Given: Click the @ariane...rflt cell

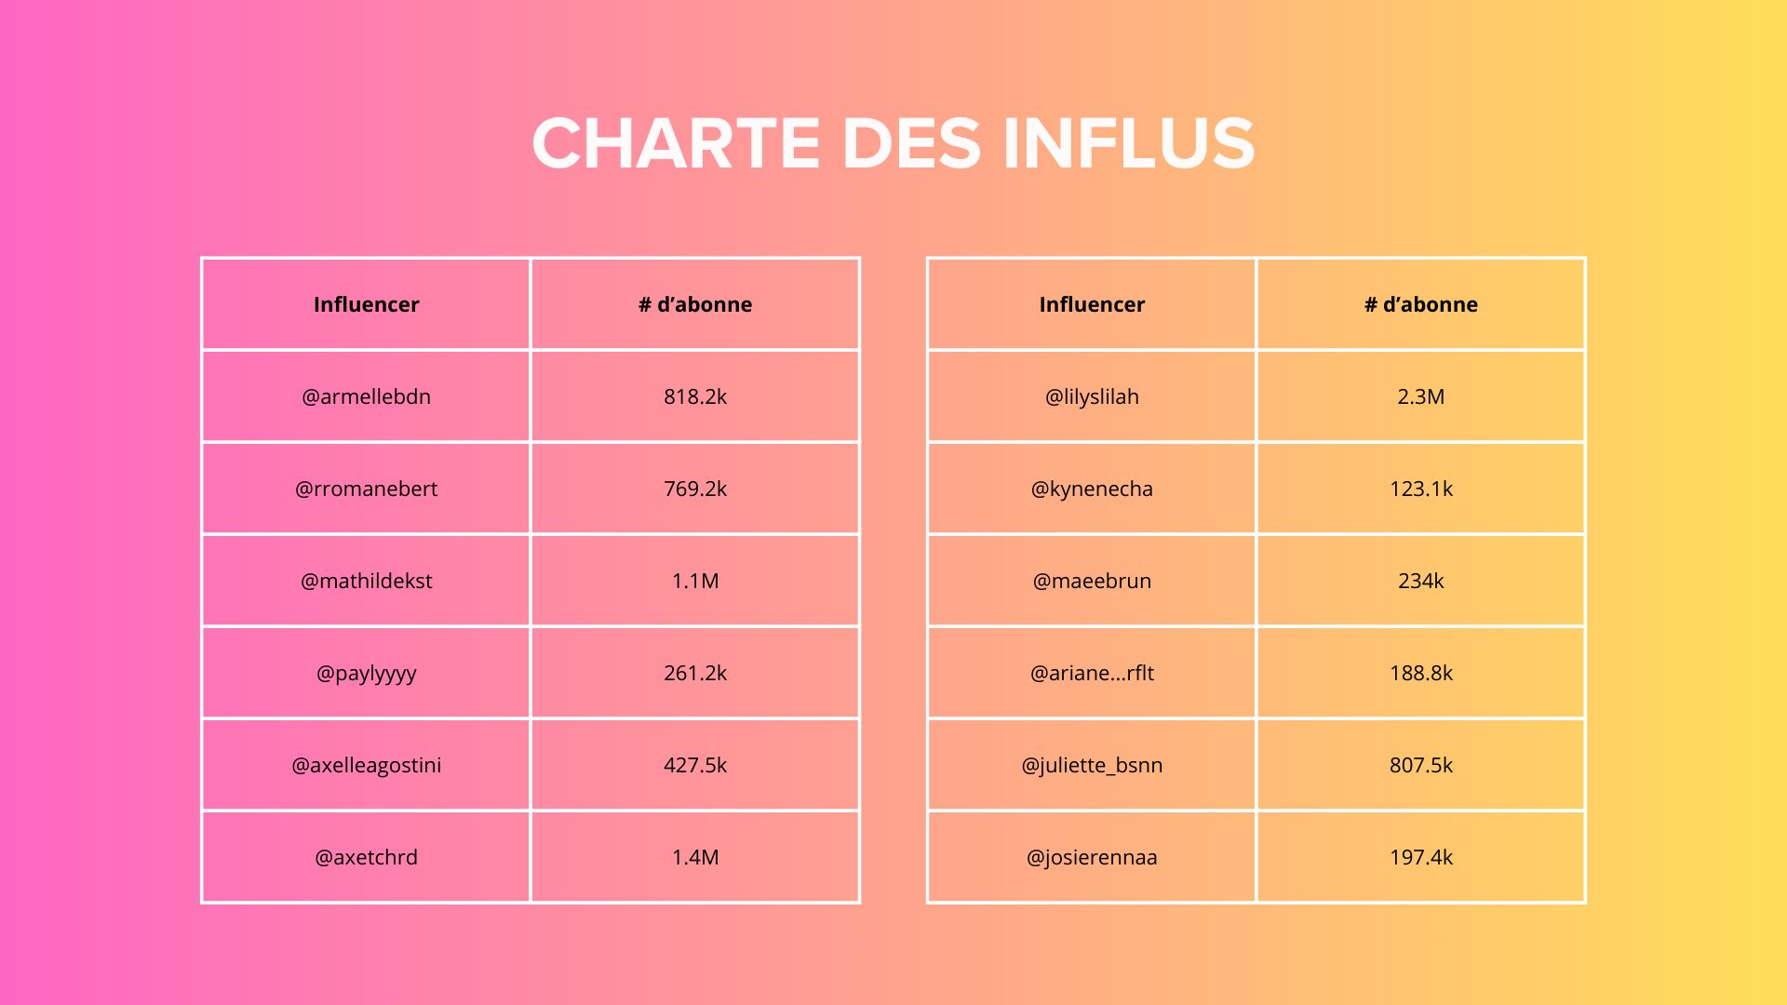Looking at the screenshot, I should (1092, 673).
